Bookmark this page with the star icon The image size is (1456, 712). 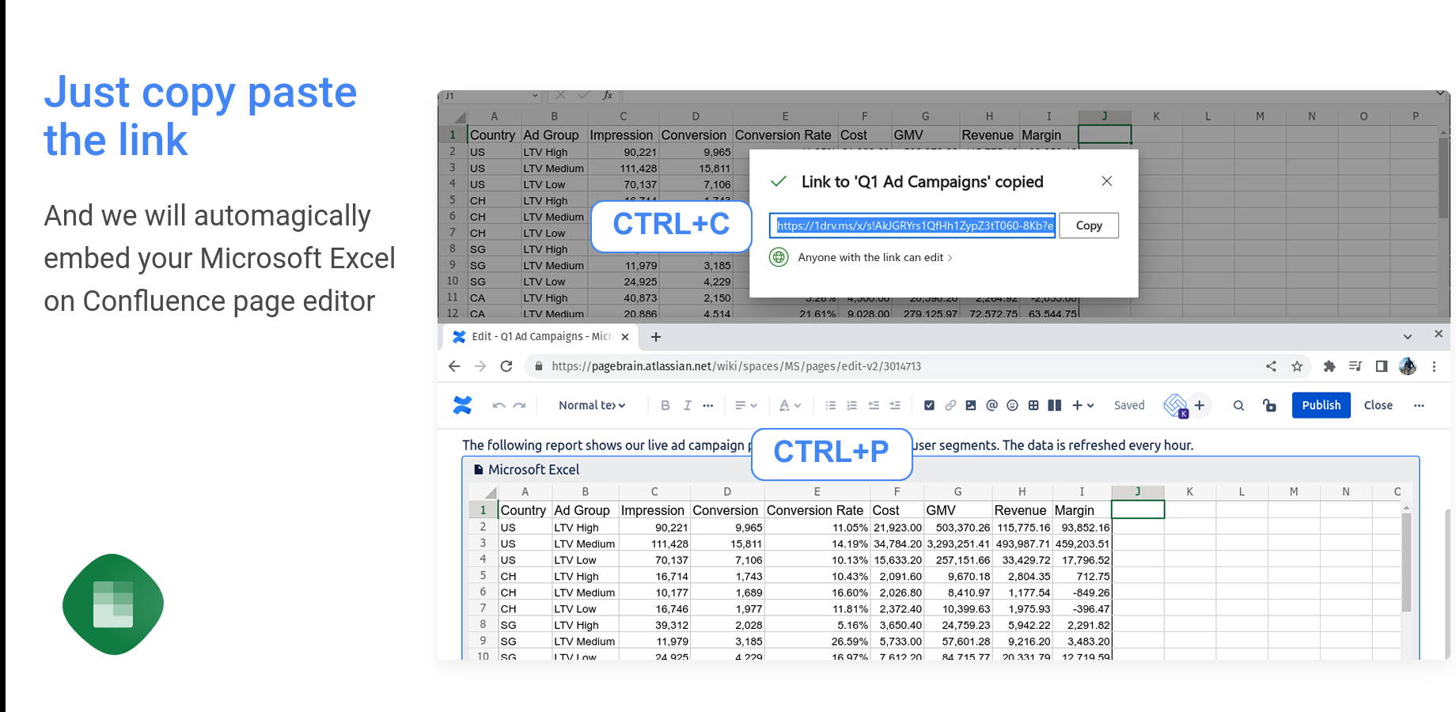(x=1297, y=366)
